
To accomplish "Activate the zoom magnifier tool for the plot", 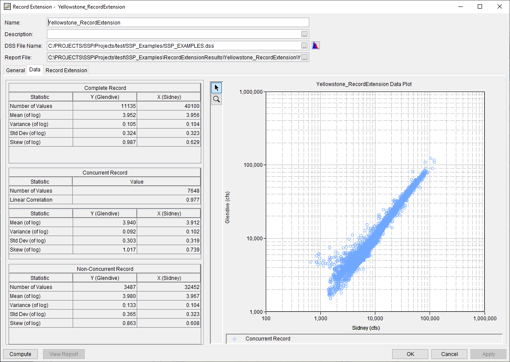I will [x=216, y=99].
